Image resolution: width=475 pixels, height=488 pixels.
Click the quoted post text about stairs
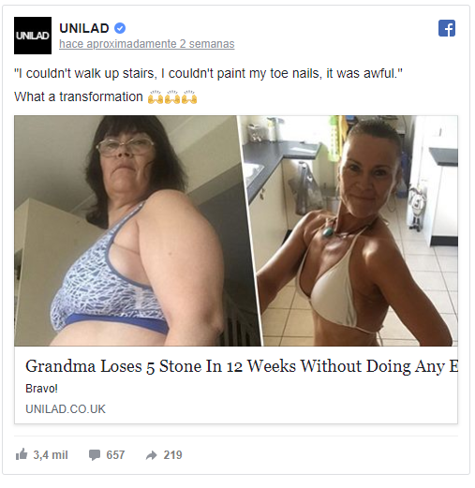coord(208,73)
